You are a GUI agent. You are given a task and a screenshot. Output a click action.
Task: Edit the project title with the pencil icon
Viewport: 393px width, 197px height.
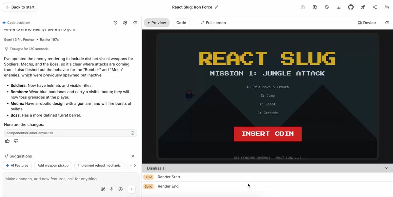217,7
